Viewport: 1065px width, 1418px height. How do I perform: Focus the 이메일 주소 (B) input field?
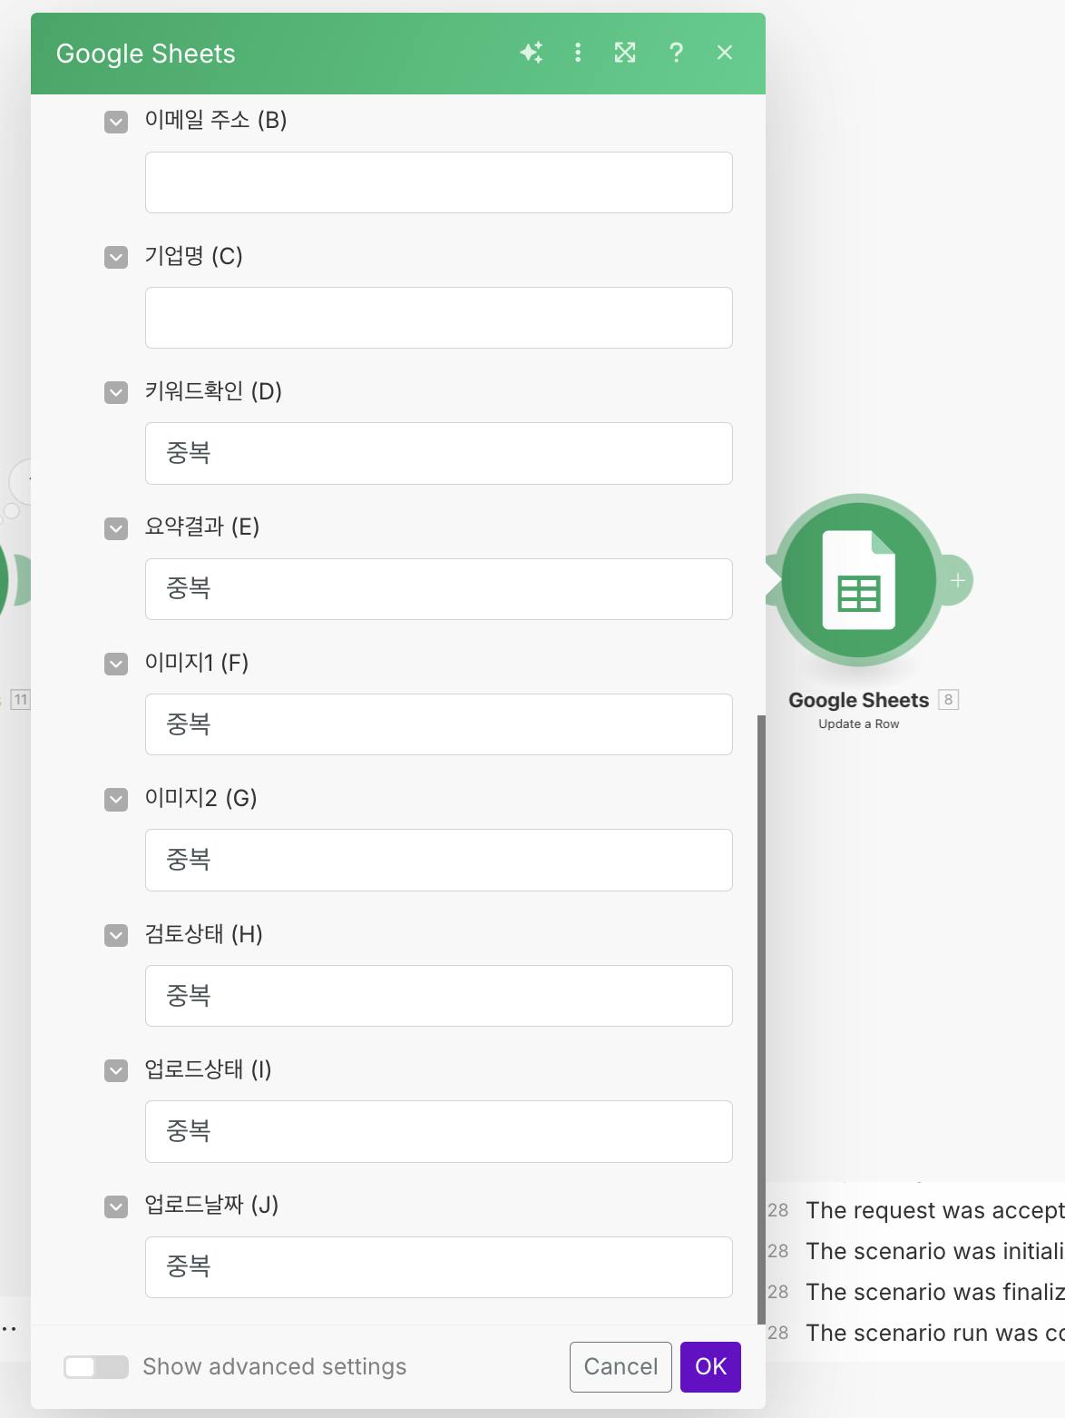(439, 182)
